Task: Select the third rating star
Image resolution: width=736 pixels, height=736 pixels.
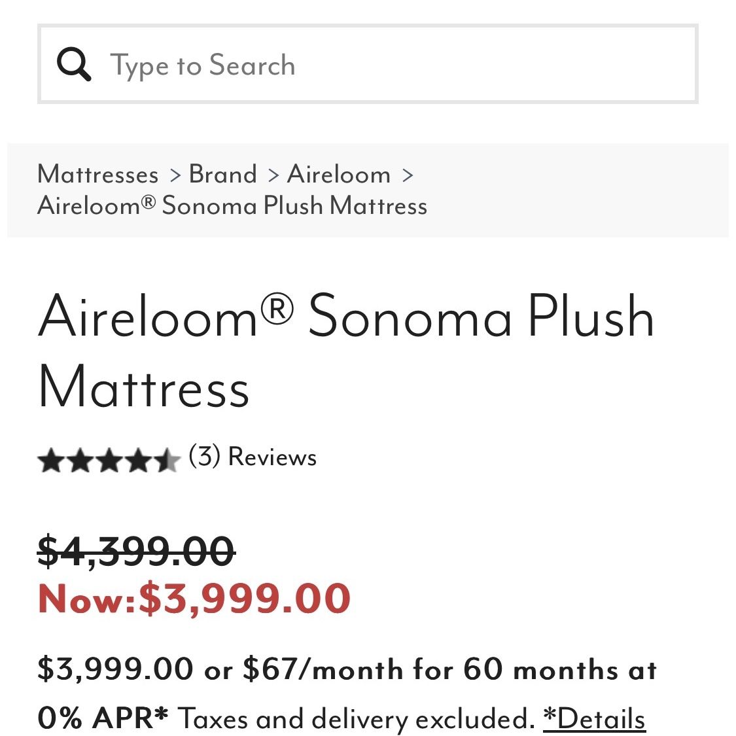Action: tap(109, 461)
